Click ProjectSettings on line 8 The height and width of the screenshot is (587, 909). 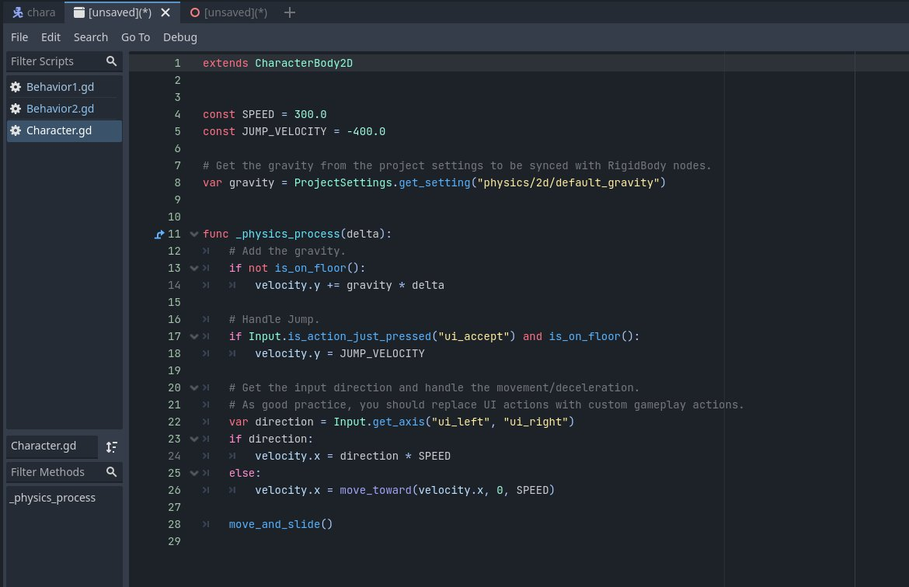[343, 183]
